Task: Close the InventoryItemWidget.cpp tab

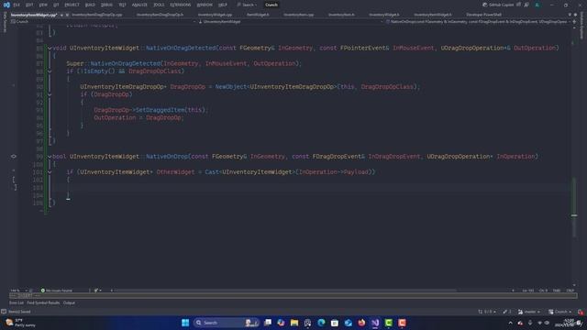Action: (67, 15)
